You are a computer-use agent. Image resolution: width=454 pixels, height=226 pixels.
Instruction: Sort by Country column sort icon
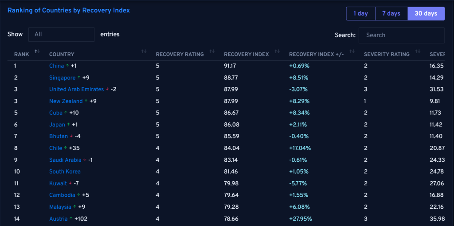(144, 51)
